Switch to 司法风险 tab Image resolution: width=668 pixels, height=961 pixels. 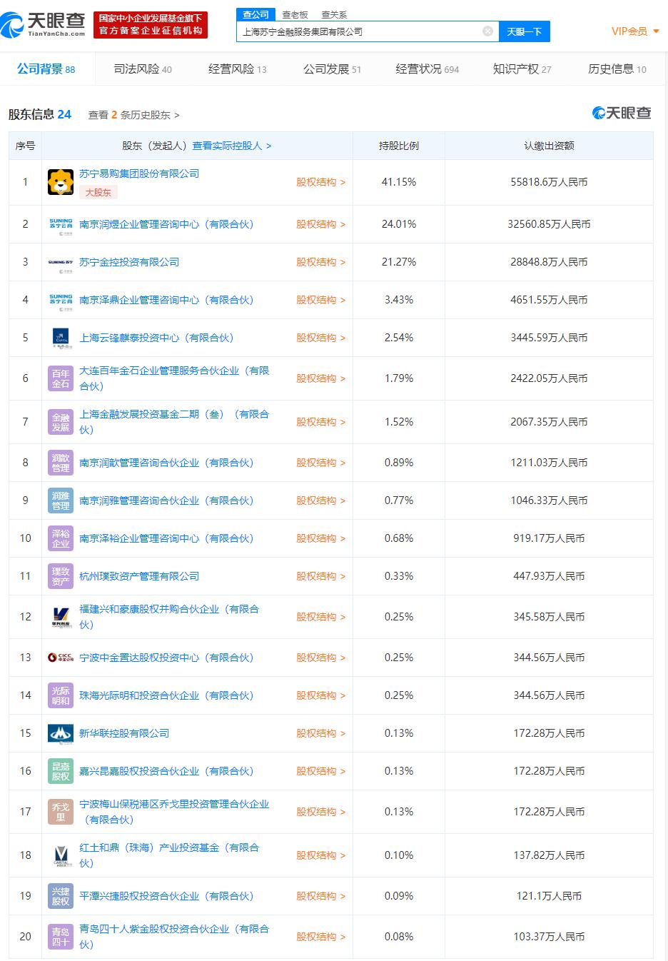[143, 69]
